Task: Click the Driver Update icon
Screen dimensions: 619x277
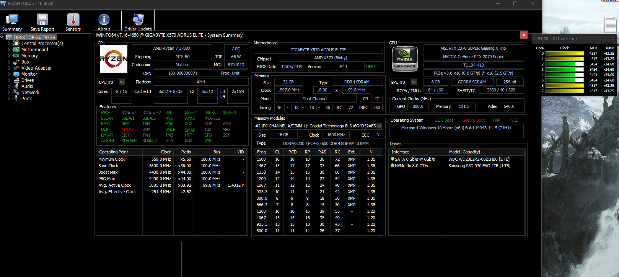Action: tap(138, 20)
